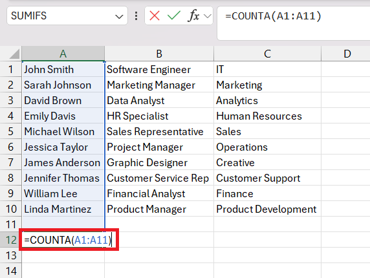370x278 pixels.
Task: Click cell containing HR Specialist
Action: (x=159, y=116)
